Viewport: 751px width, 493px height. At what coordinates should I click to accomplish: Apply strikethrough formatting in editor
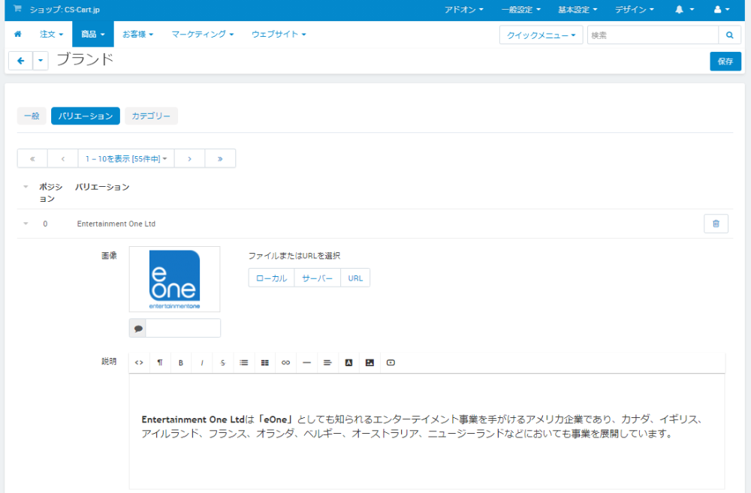223,363
